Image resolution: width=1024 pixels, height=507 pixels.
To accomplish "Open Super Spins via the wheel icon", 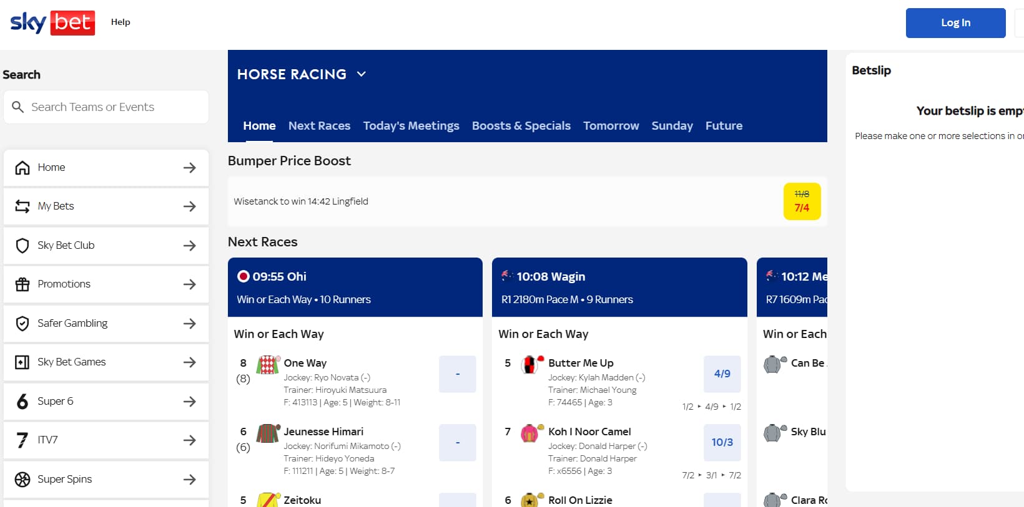I will (x=22, y=479).
